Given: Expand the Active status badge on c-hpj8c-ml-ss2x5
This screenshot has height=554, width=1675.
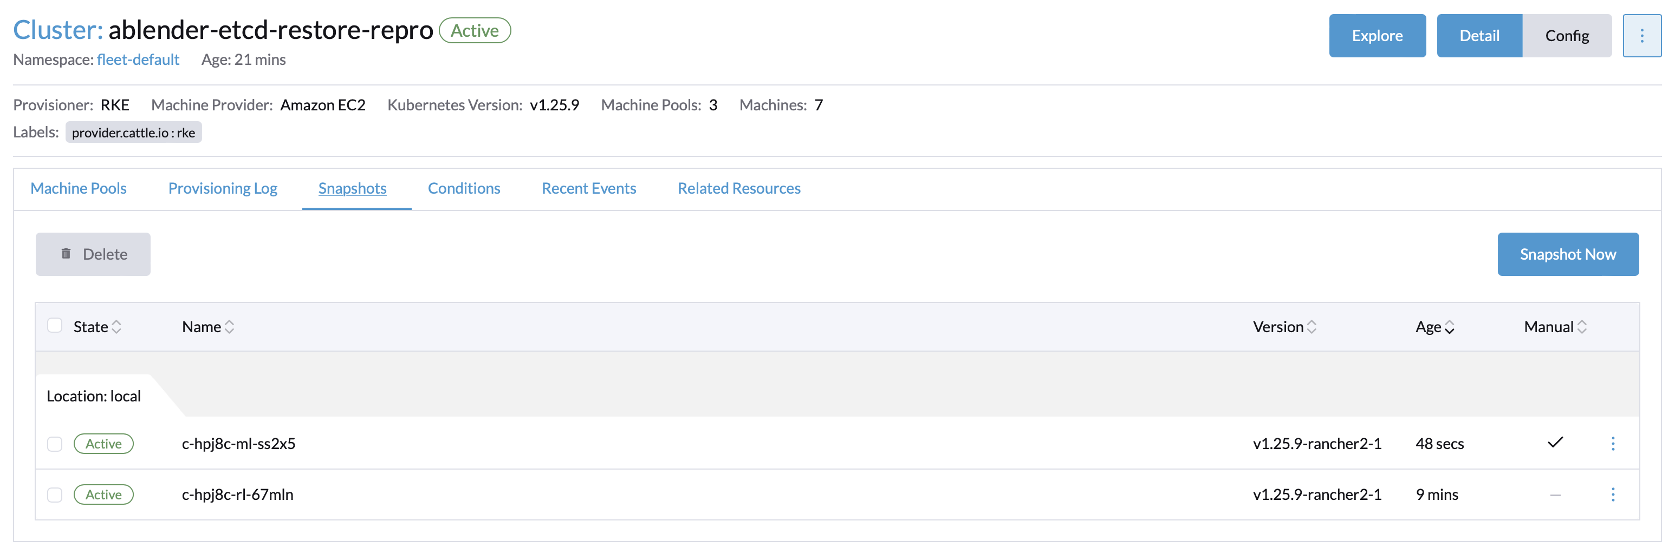Looking at the screenshot, I should click(103, 444).
